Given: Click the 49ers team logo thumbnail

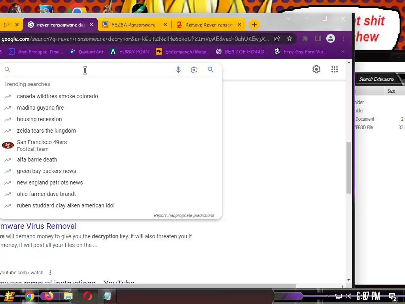Looking at the screenshot, I should 8,145.
